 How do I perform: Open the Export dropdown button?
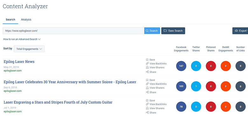[240, 31]
